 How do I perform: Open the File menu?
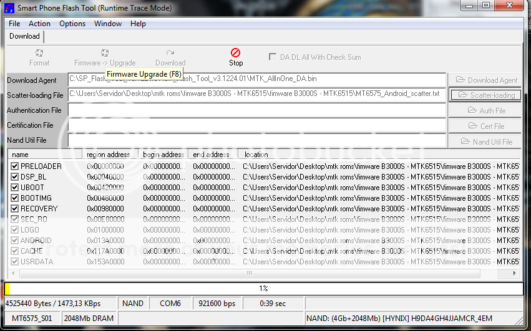pos(14,24)
